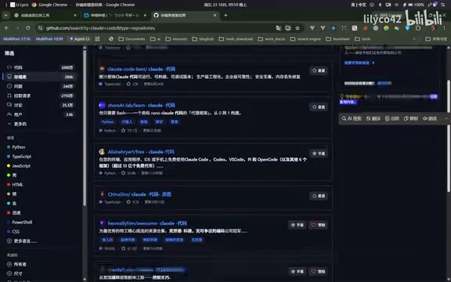This screenshot has width=451, height=282.
Task: Click Translate in floating toolbar
Action: 373,118
